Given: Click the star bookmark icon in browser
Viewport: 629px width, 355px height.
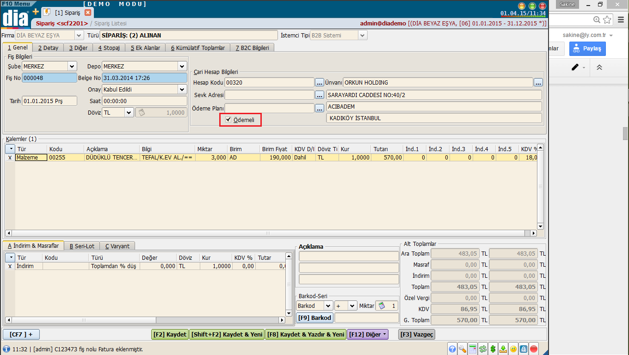Looking at the screenshot, I should pos(607,19).
